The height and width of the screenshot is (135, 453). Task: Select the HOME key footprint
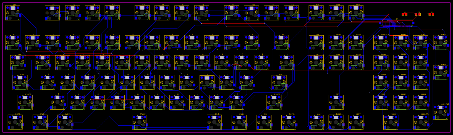[x=336, y=43]
